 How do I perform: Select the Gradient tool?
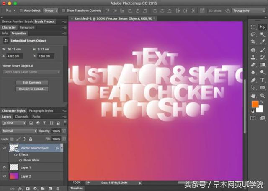pyautogui.click(x=263, y=65)
